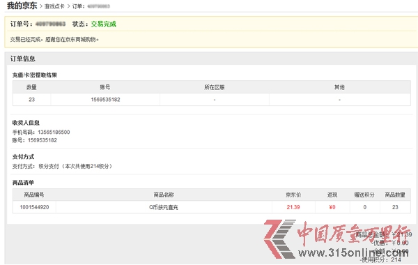Select the 账号 column header

coord(105,87)
